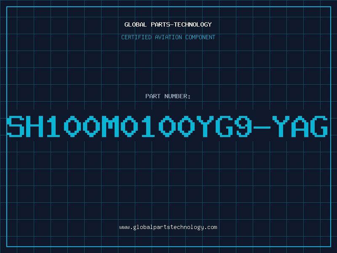Select the 'PART NUMBER:' label
The image size is (337, 253).
[x=168, y=96]
